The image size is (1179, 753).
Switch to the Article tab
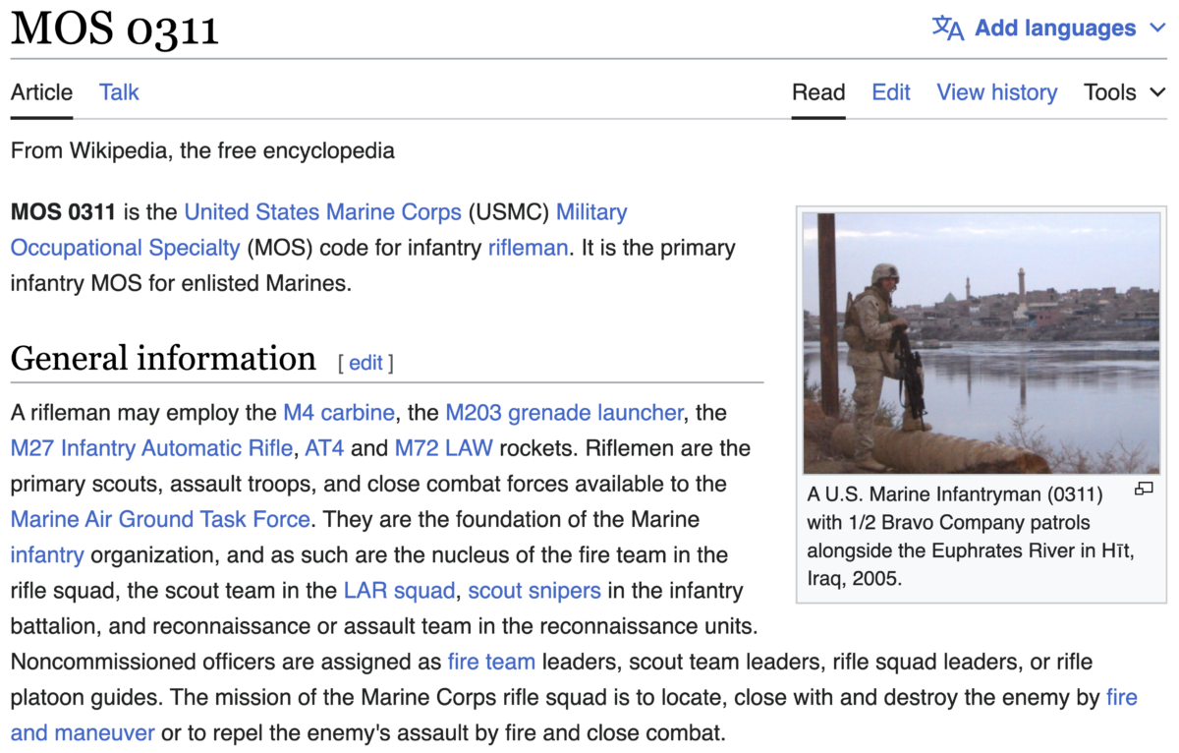click(41, 92)
